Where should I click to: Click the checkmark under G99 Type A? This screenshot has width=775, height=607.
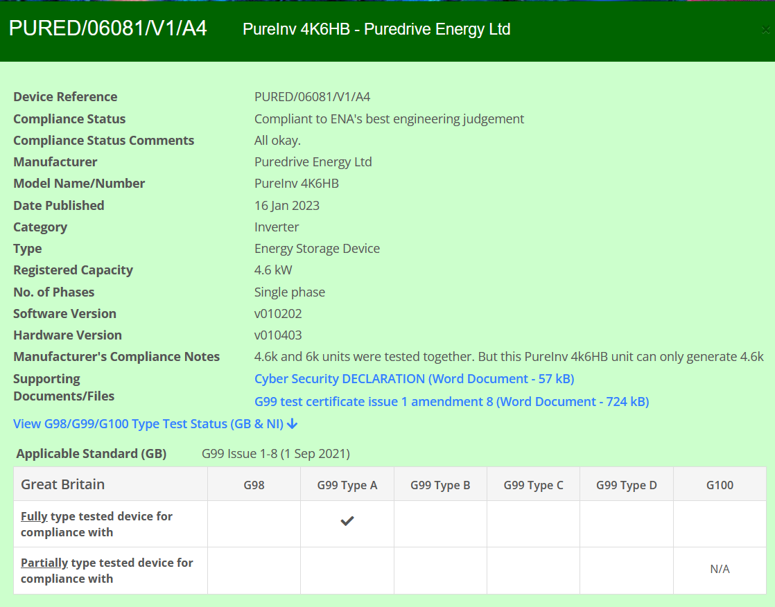coord(347,520)
